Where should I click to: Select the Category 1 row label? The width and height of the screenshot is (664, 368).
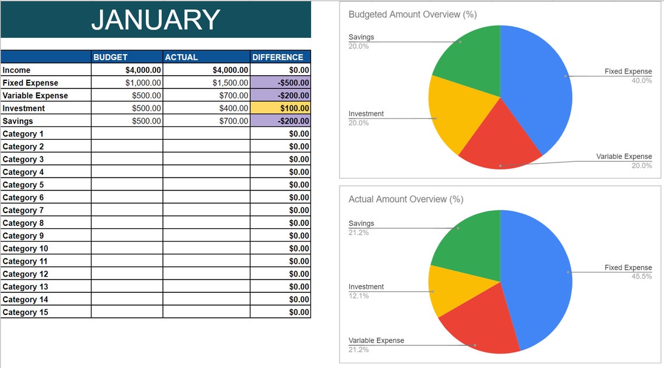pos(23,133)
